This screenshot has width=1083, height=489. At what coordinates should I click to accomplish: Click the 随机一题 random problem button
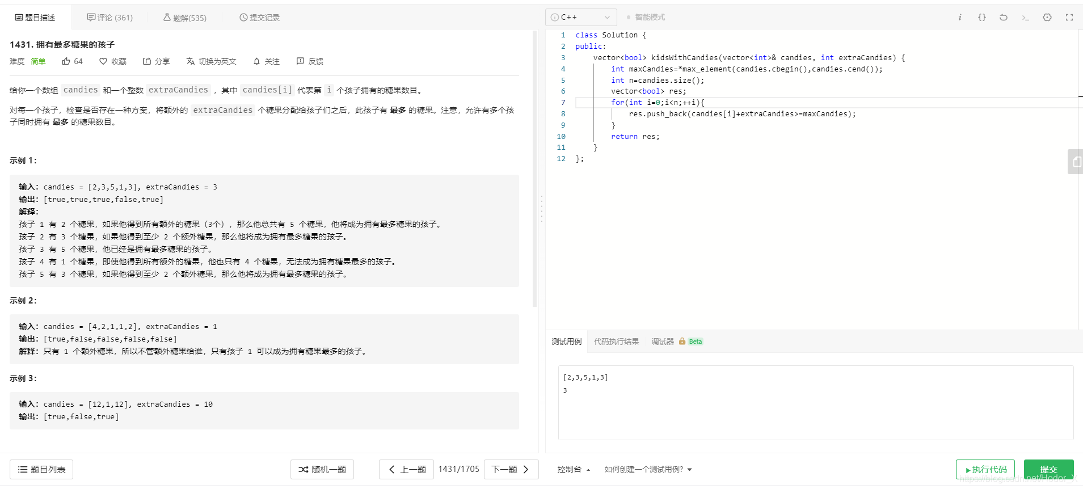click(x=322, y=469)
